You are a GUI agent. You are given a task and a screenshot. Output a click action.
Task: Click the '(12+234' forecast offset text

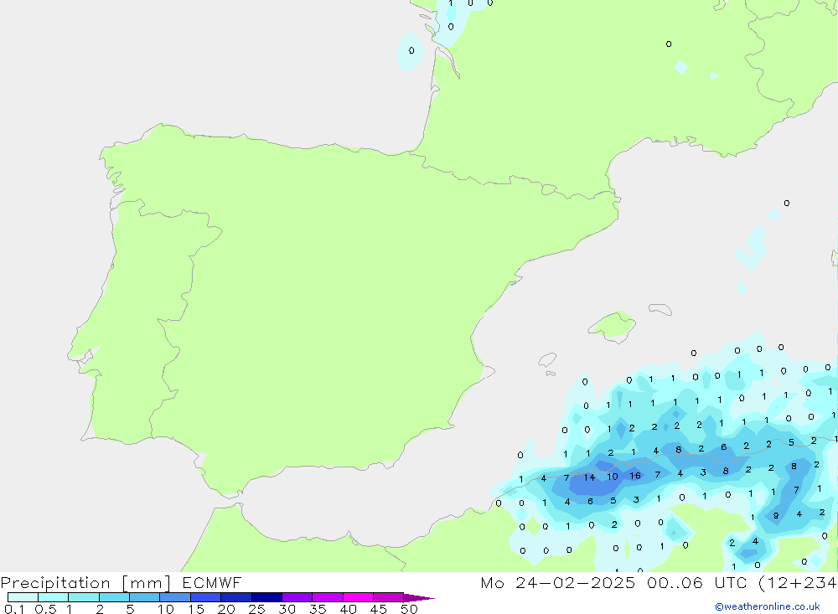coord(798,582)
